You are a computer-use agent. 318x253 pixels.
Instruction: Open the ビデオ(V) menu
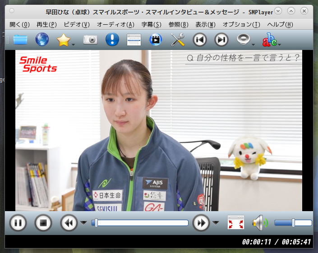pyautogui.click(x=77, y=24)
